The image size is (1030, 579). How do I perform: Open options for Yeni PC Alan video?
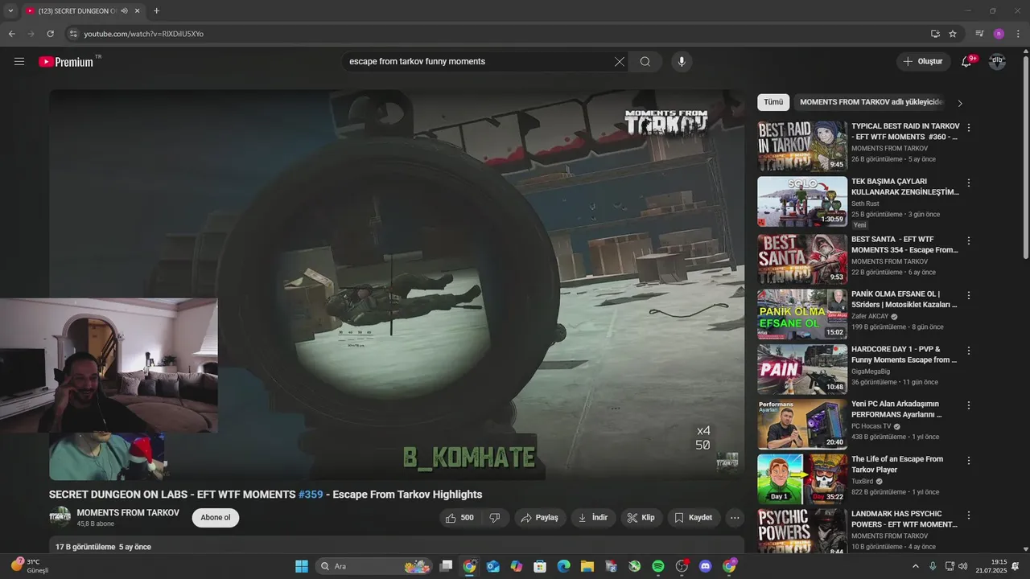(x=969, y=405)
